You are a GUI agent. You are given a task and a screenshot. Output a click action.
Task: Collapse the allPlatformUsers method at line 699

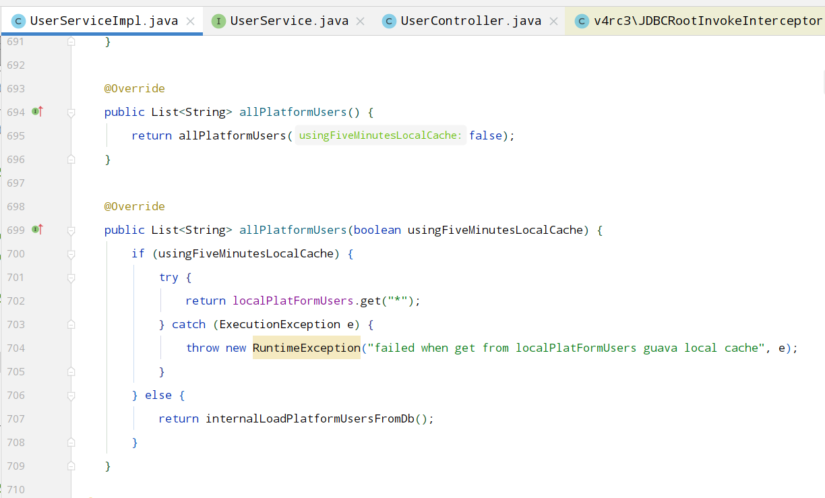click(71, 230)
